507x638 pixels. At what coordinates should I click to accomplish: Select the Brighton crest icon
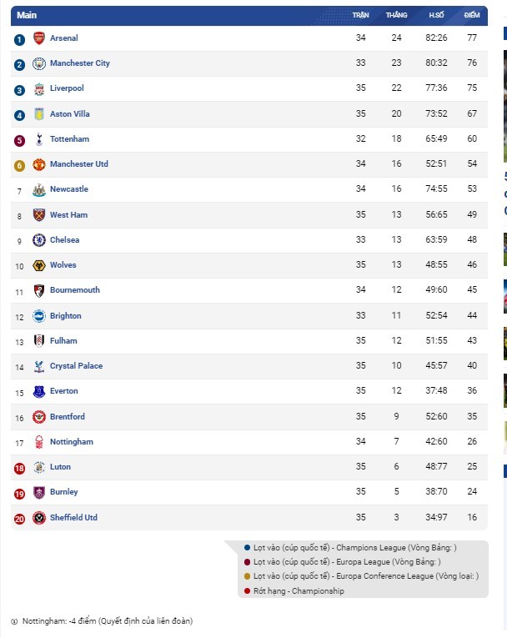click(x=39, y=316)
